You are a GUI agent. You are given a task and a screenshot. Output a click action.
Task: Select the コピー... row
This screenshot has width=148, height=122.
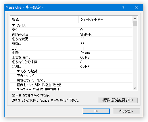[x=71, y=48]
